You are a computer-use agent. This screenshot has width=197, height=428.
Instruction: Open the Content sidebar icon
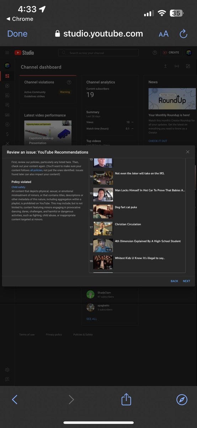(x=7, y=86)
